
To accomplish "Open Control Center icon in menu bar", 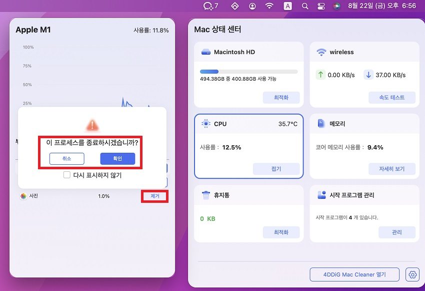I will coord(321,6).
